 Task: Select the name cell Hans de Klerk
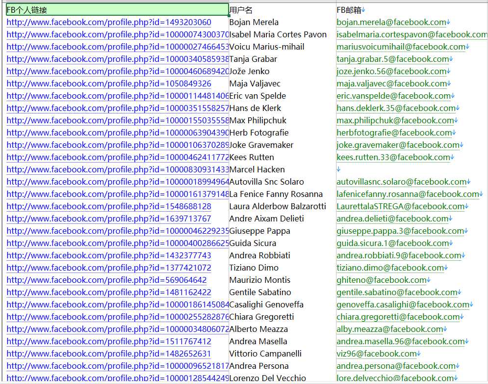[x=255, y=108]
